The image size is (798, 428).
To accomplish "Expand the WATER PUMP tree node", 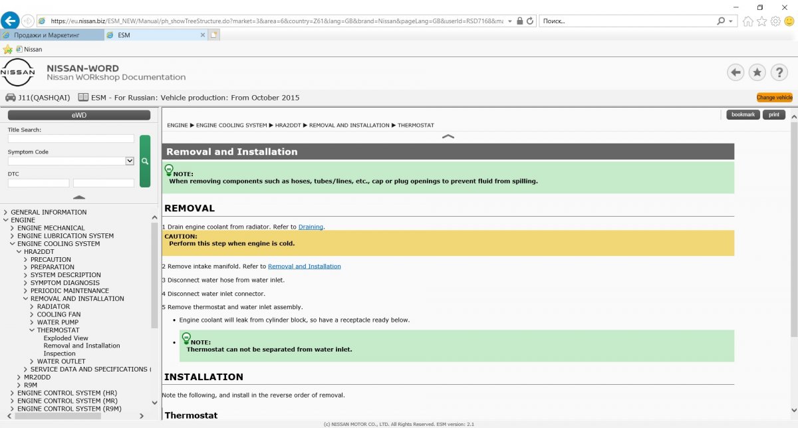I will point(33,322).
